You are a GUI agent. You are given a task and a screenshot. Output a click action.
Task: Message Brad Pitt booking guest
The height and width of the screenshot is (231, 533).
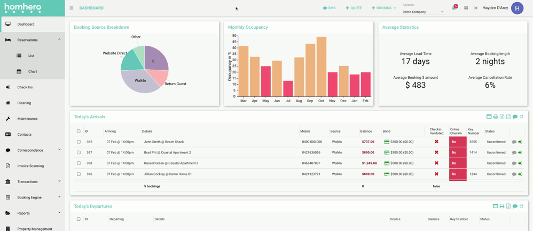click(514, 153)
